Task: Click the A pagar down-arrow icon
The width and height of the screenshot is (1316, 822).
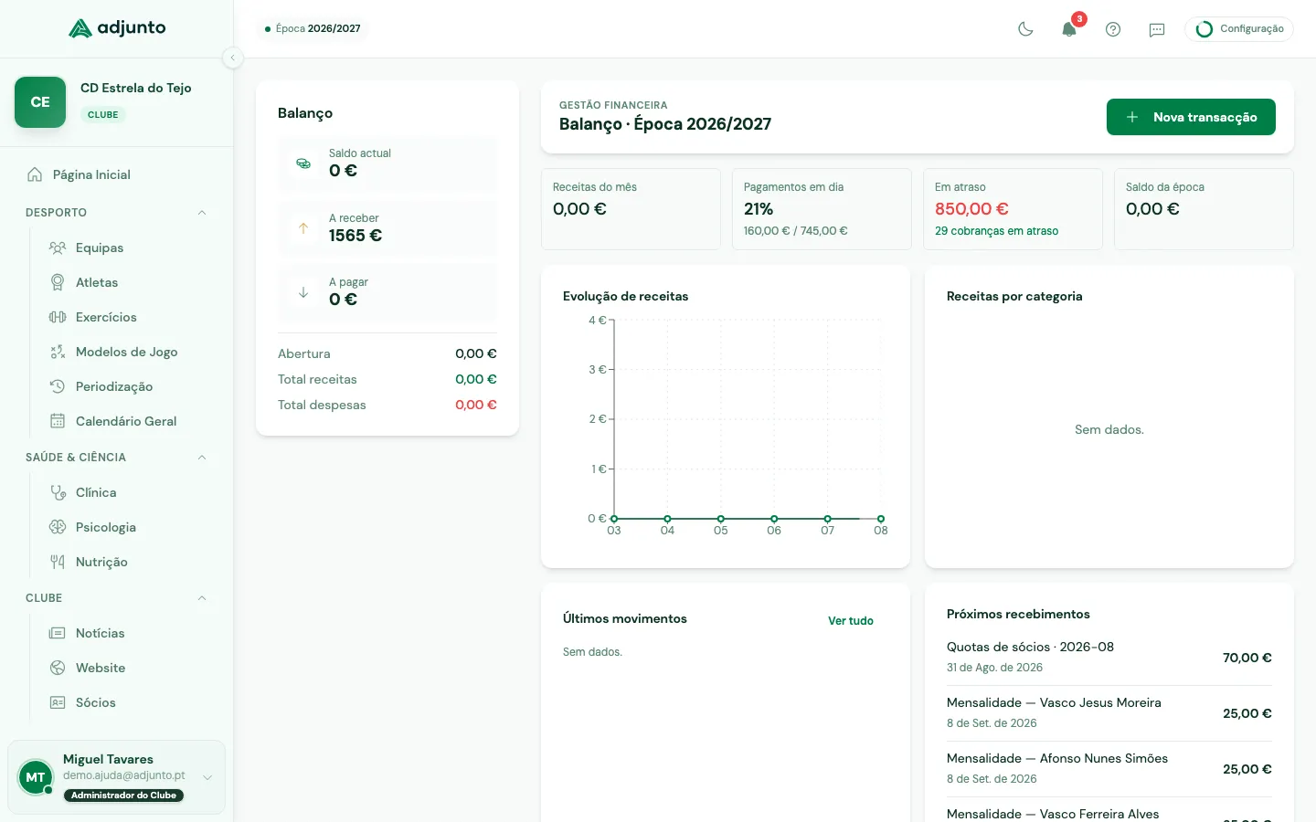Action: (303, 292)
